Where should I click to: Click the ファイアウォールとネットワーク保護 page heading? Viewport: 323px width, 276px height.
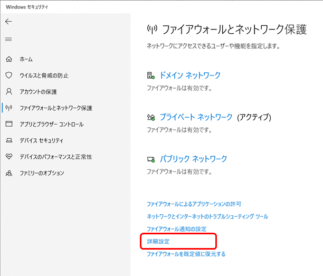234,29
